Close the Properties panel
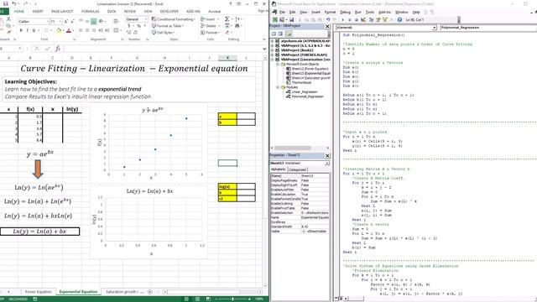This screenshot has height=302, width=537. coord(327,156)
